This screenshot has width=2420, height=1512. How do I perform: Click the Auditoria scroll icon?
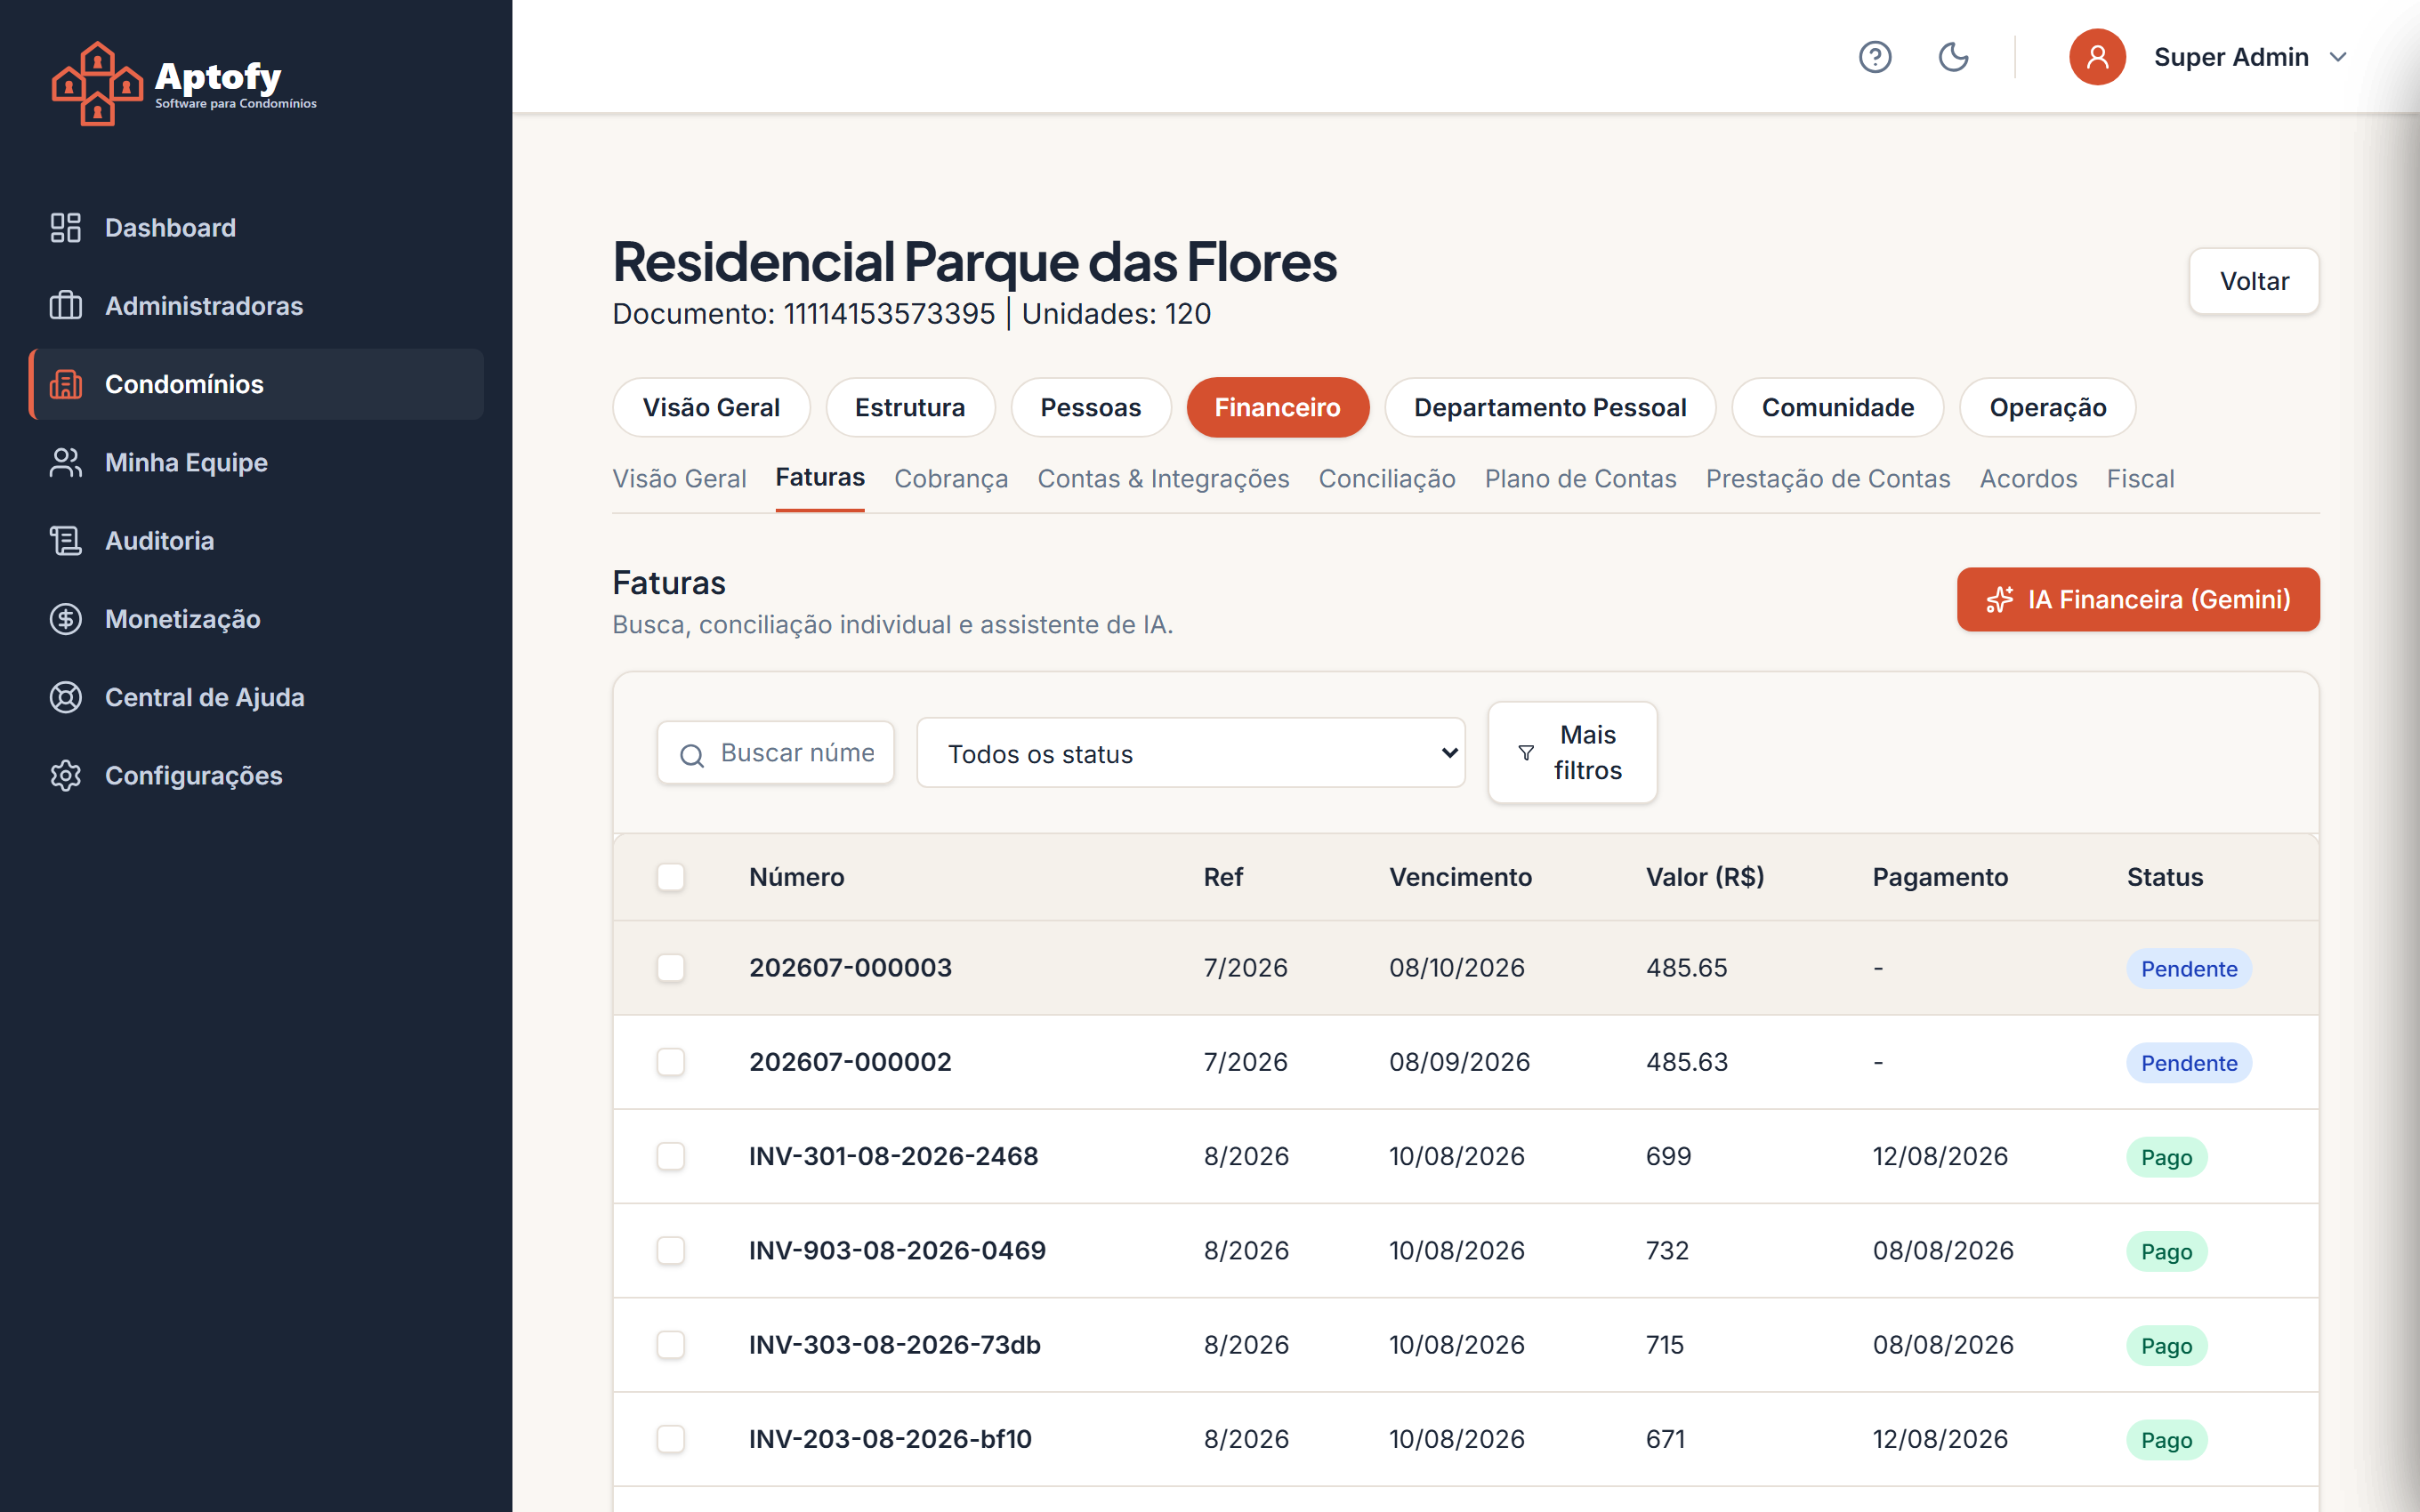coord(66,540)
